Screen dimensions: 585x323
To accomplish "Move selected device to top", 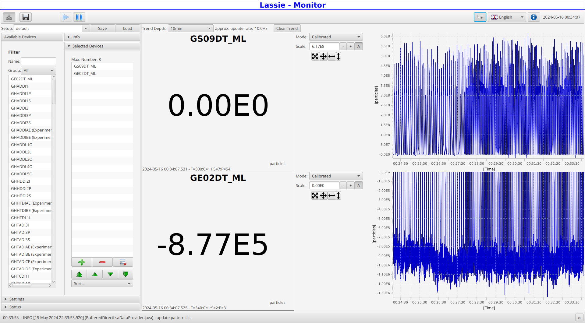I will click(x=79, y=274).
